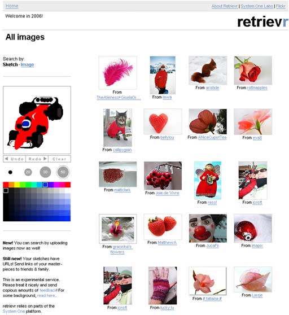Select black swatch in the shade grid
The image size is (289, 315).
[6, 190]
